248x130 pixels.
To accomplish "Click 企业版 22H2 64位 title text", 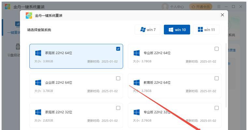I will coord(59,83).
